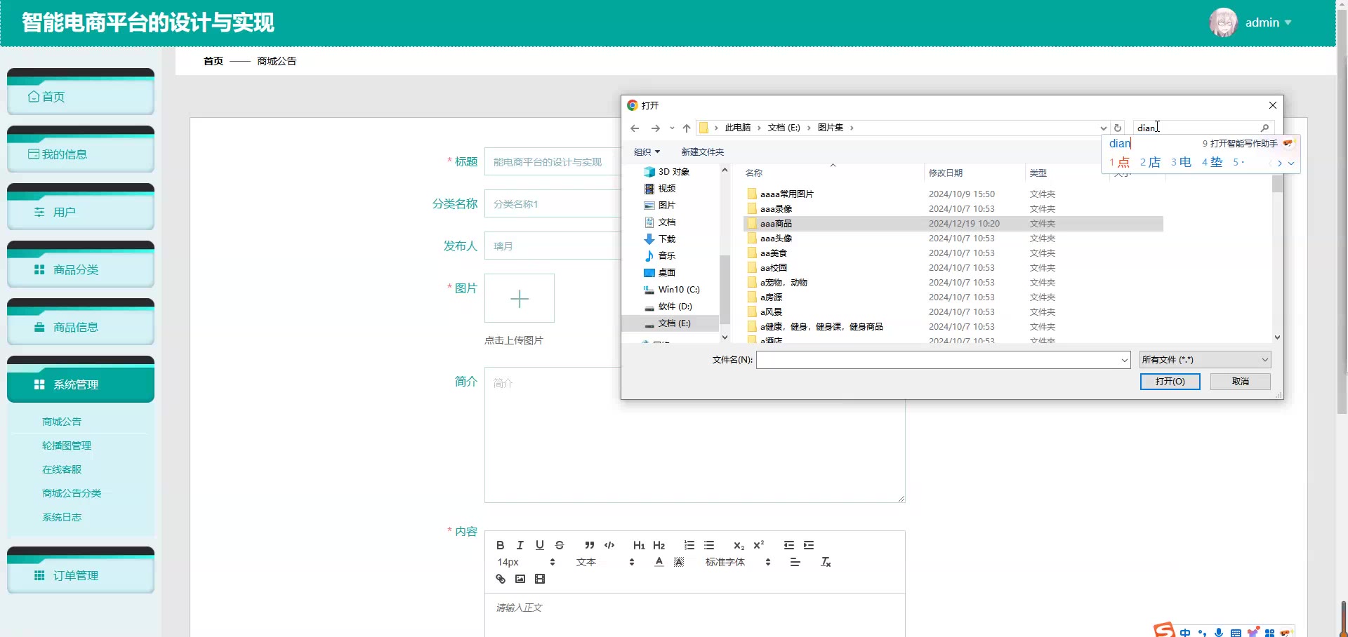Open 轮播图管理 in the sidebar submenu

[67, 445]
